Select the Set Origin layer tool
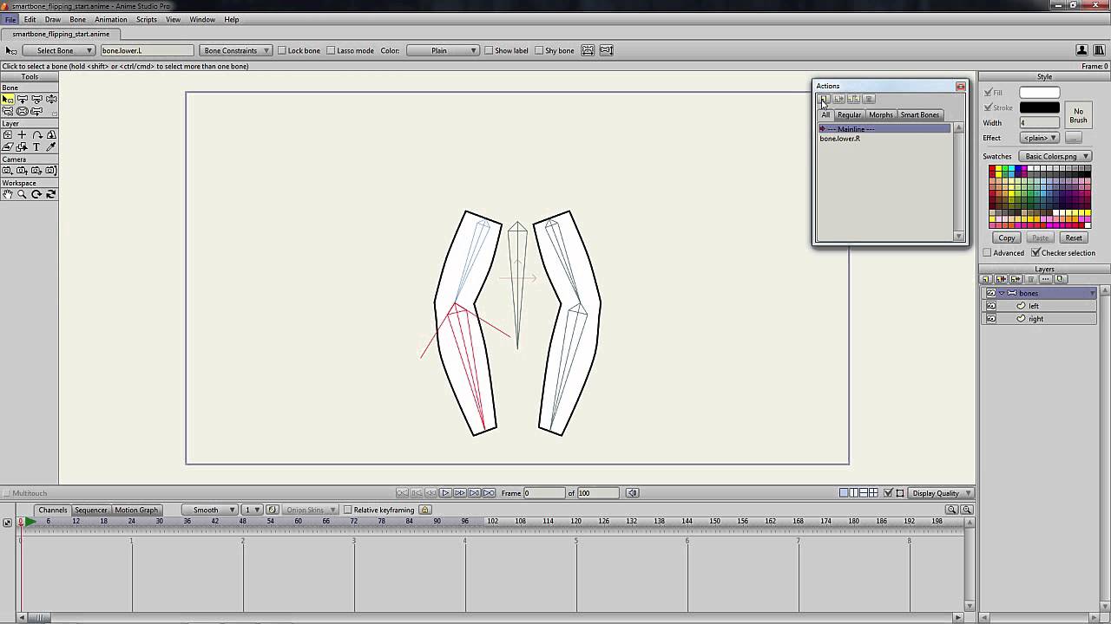1111x624 pixels. (x=8, y=135)
